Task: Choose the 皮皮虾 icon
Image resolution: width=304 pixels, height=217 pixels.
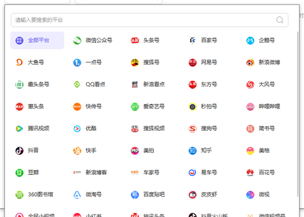Action: (x=193, y=195)
